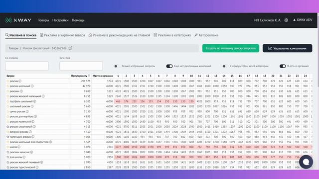Show info for сумка рюкзак

(27, 111)
